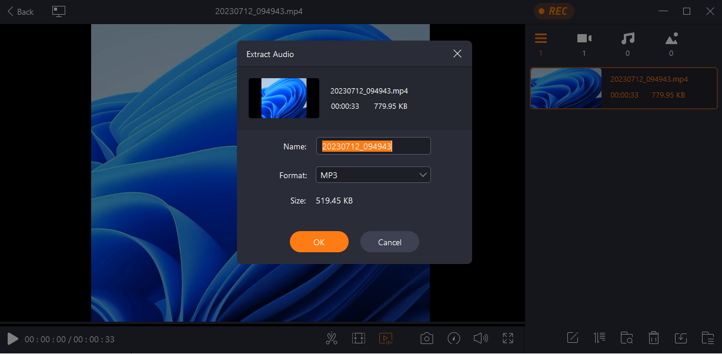This screenshot has width=722, height=354.
Task: Open the trim scissors tool
Action: [332, 338]
